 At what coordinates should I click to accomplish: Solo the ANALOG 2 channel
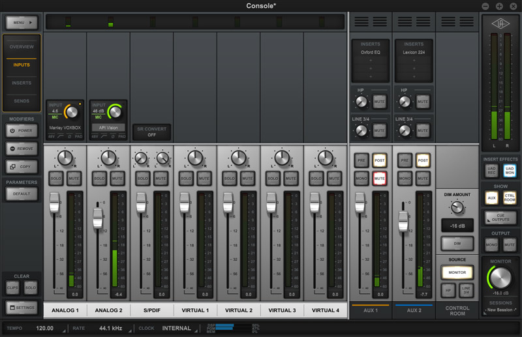pyautogui.click(x=99, y=179)
